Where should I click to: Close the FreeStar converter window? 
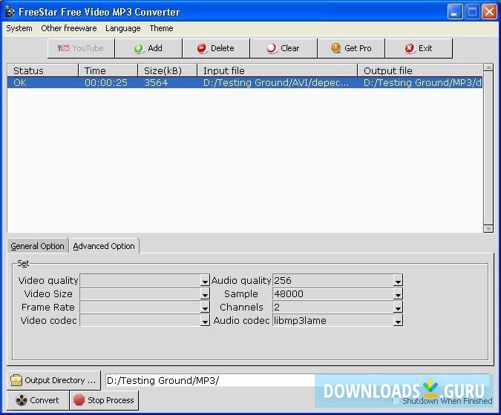[x=490, y=12]
